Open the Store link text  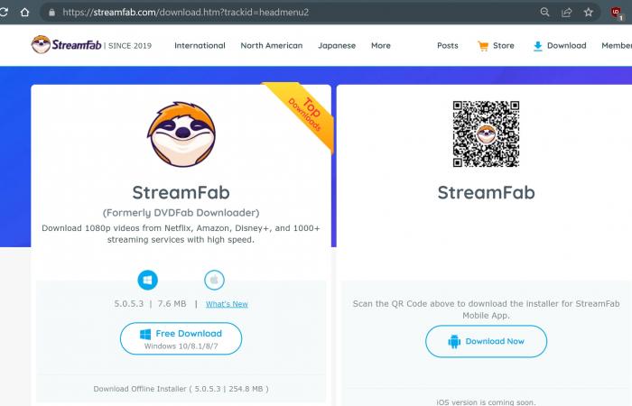tap(504, 45)
